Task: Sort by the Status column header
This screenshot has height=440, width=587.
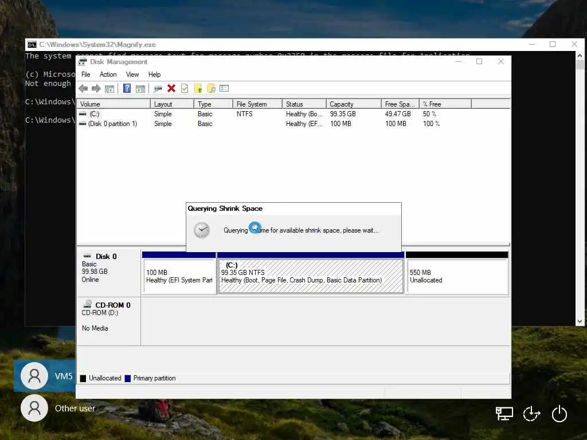Action: coord(304,104)
